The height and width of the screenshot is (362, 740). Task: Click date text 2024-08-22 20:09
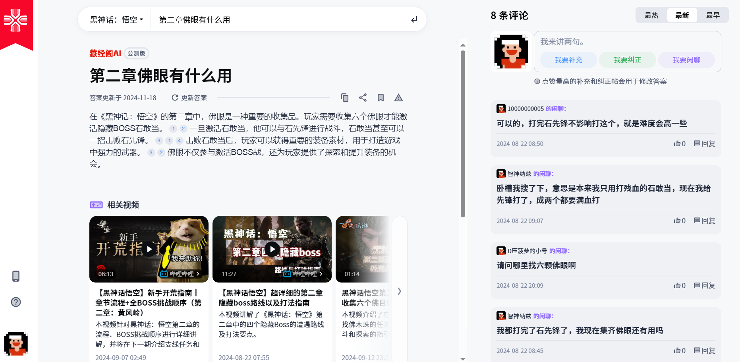point(520,285)
